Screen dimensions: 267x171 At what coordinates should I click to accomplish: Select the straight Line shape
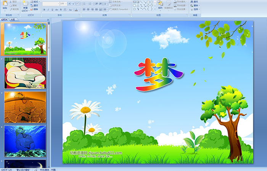[141, 2]
